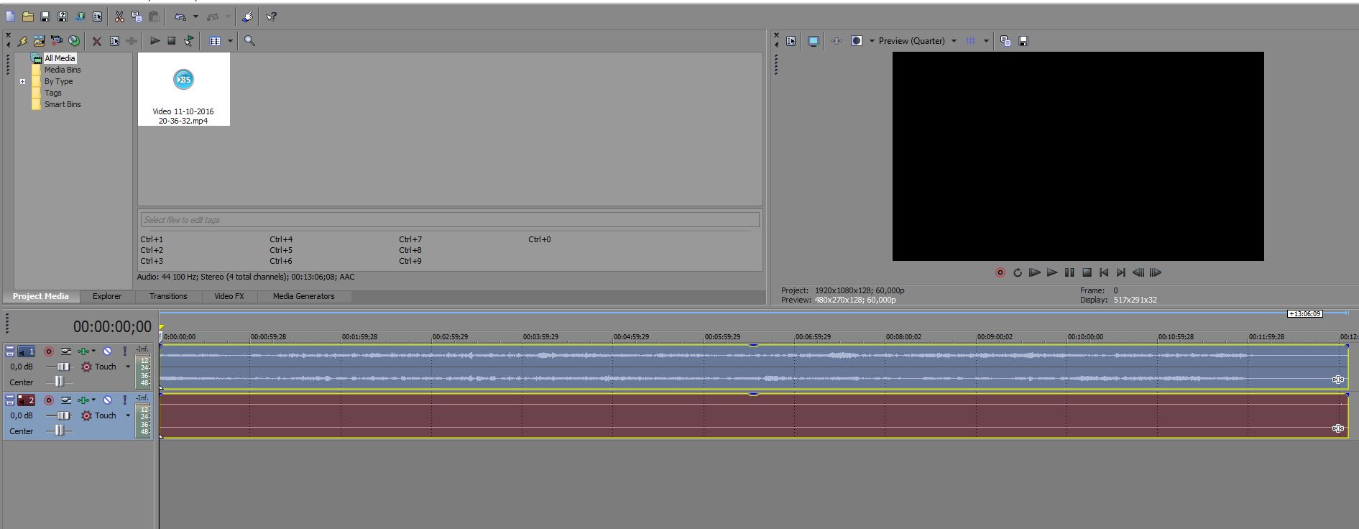Click Record button in preview transport
The image size is (1359, 529).
[1000, 272]
